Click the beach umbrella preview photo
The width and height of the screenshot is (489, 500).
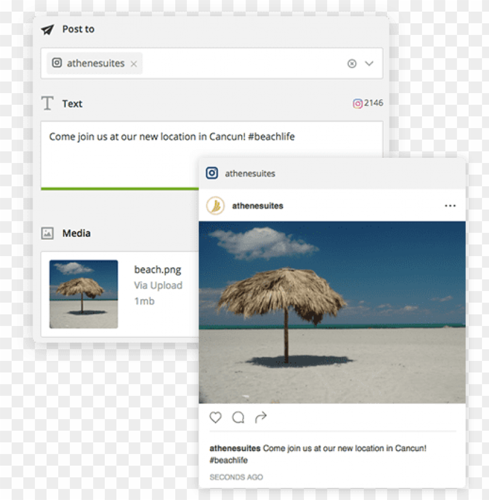[332, 313]
